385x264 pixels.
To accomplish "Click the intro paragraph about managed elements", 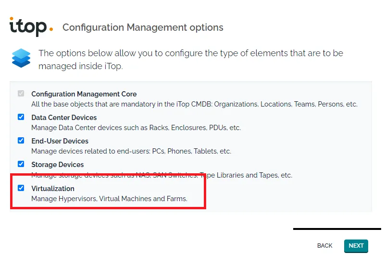I will point(191,59).
